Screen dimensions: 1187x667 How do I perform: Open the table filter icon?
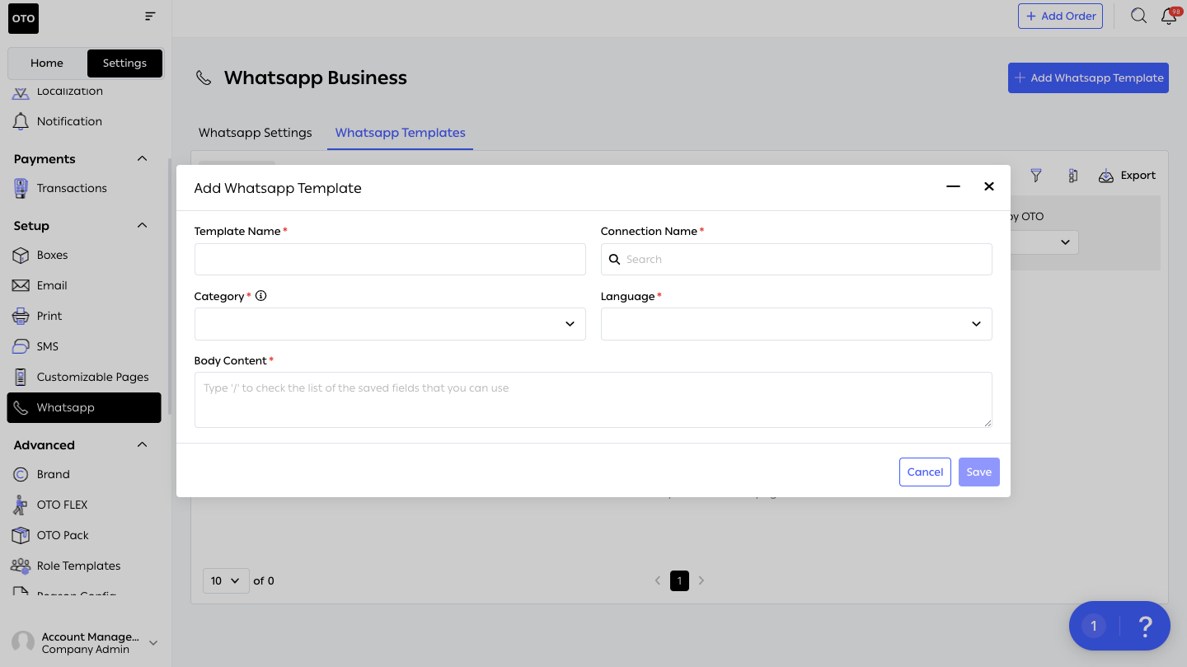(1036, 176)
